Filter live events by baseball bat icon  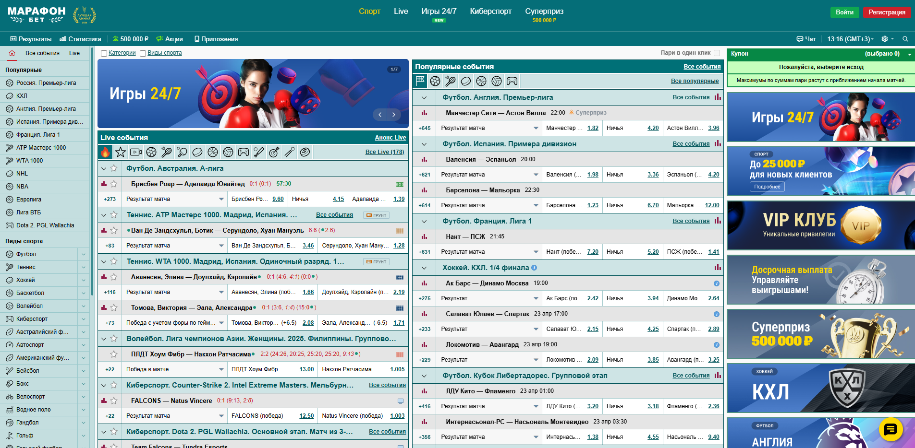coord(259,152)
